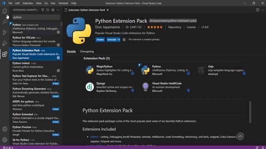The image size is (266, 149).
Task: Select Qt for Python in extensions list
Action: (x=36, y=142)
